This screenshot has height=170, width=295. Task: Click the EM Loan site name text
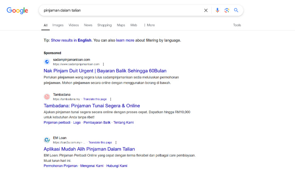(x=60, y=138)
